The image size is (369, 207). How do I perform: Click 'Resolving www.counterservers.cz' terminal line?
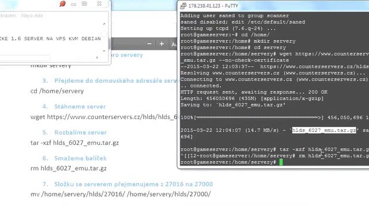pos(273,73)
